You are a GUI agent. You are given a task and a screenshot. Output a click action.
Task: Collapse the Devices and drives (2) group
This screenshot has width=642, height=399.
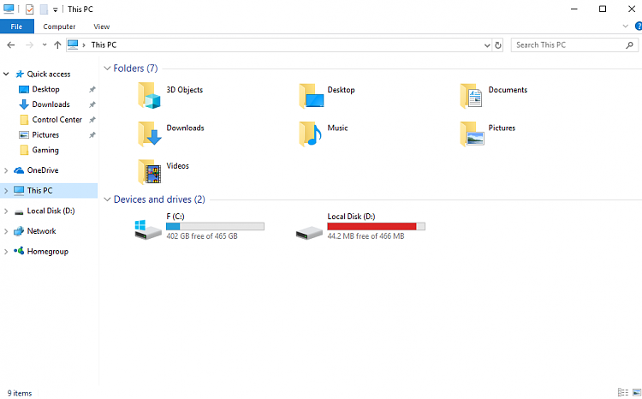click(107, 199)
